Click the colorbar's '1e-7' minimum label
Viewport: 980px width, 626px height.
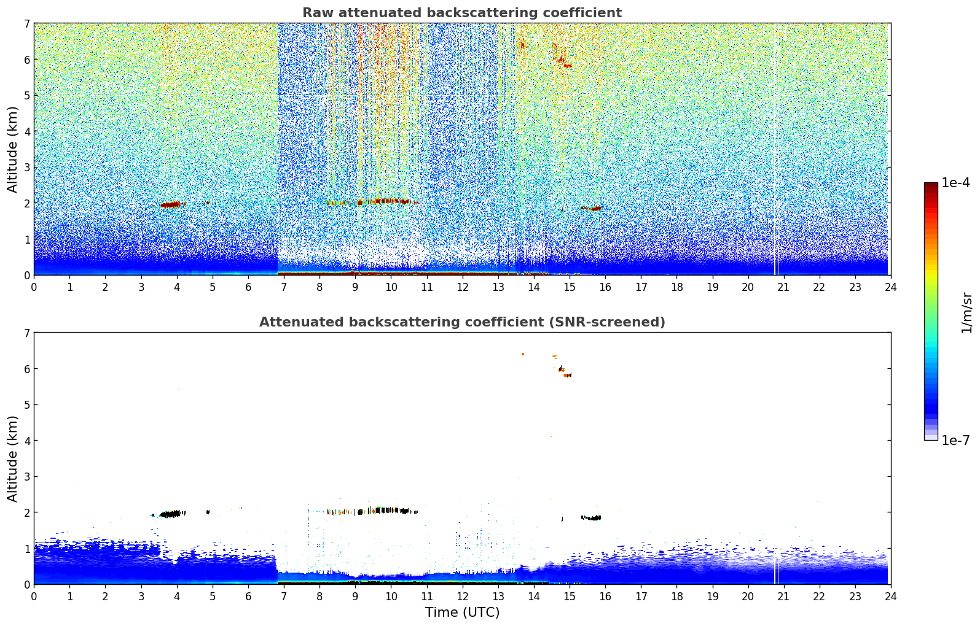tap(956, 441)
